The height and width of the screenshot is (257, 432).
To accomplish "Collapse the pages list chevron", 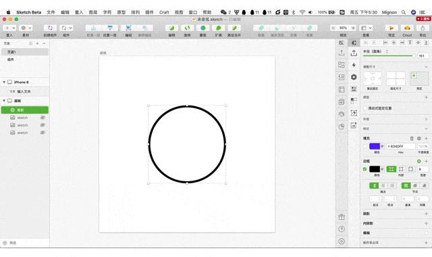I will point(44,43).
